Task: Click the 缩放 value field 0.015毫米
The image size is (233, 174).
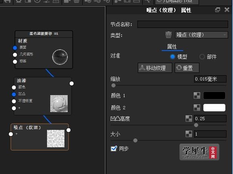Action: pyautogui.click(x=210, y=79)
